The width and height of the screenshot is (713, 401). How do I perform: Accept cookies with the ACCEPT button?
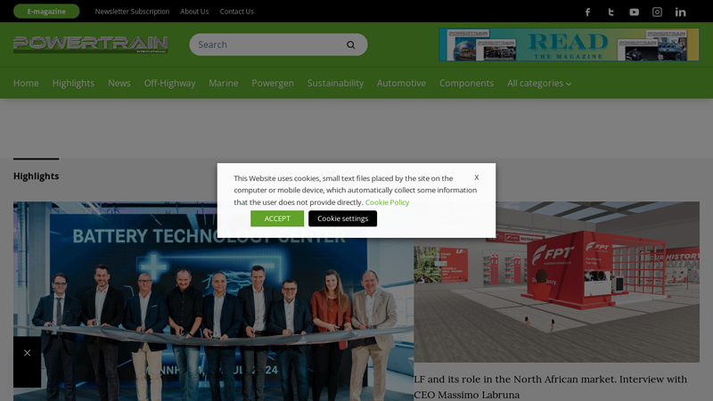[277, 218]
